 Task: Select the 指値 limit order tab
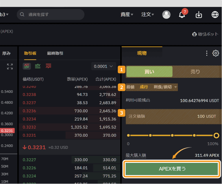pyautogui.click(x=130, y=87)
